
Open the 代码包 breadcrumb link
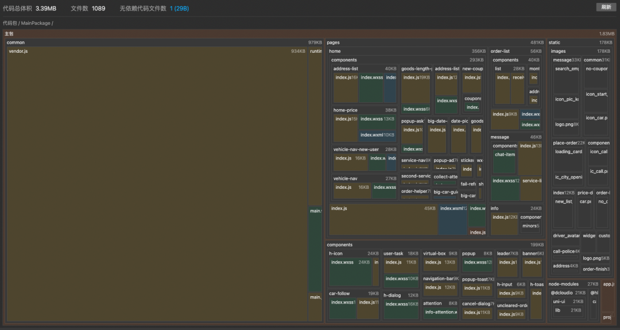point(10,24)
